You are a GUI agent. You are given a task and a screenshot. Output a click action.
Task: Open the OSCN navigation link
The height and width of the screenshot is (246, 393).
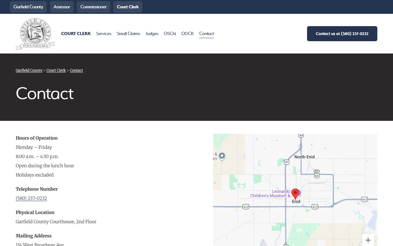tap(170, 34)
